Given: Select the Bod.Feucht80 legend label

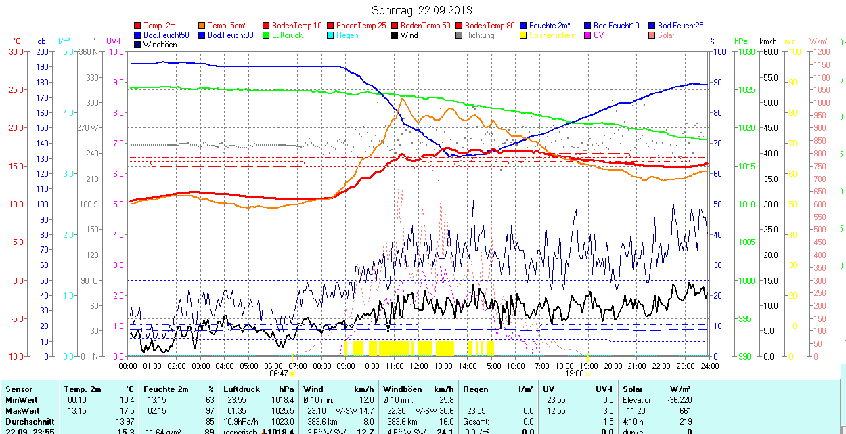Looking at the screenshot, I should click(x=230, y=35).
